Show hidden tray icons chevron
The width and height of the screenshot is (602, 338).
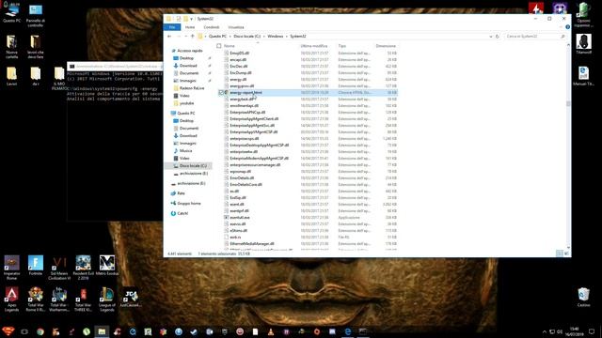coord(544,331)
